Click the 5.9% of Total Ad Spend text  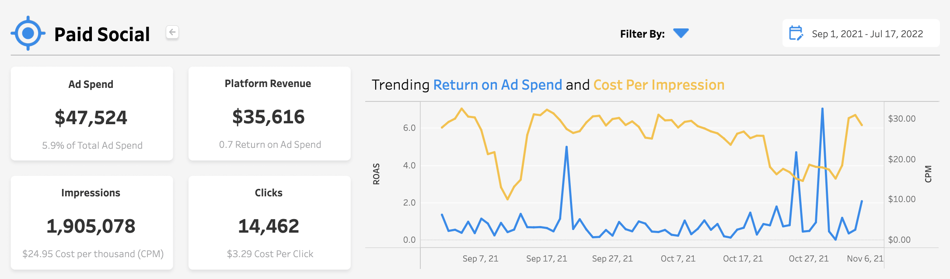(92, 145)
